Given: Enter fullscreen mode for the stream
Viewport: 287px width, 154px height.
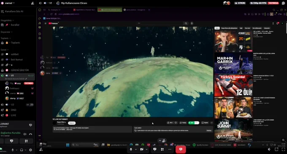Looking at the screenshot, I should 283,149.
